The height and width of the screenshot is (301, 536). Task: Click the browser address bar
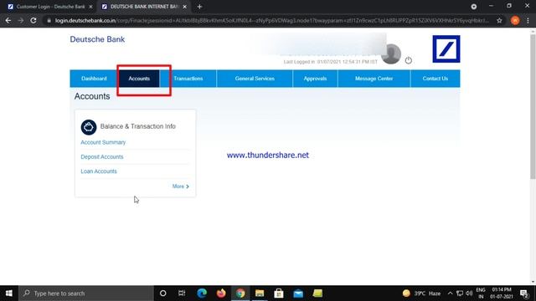pos(271,20)
